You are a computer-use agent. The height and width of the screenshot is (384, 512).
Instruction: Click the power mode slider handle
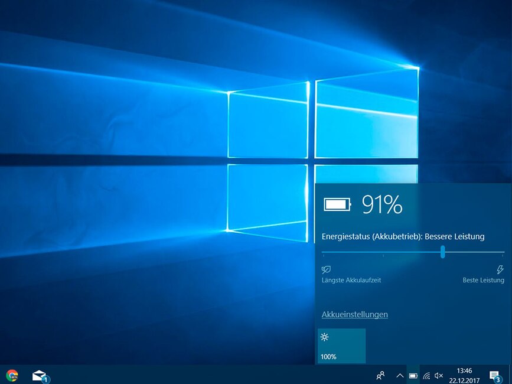point(442,252)
